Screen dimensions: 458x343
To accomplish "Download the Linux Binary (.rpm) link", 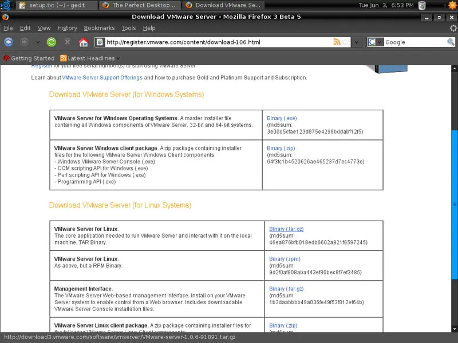I will (285, 259).
